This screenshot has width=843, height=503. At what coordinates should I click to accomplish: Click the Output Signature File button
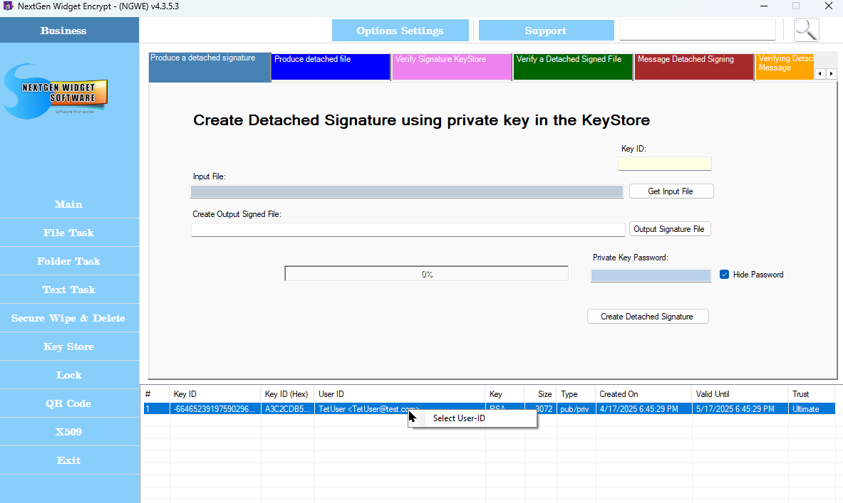670,228
